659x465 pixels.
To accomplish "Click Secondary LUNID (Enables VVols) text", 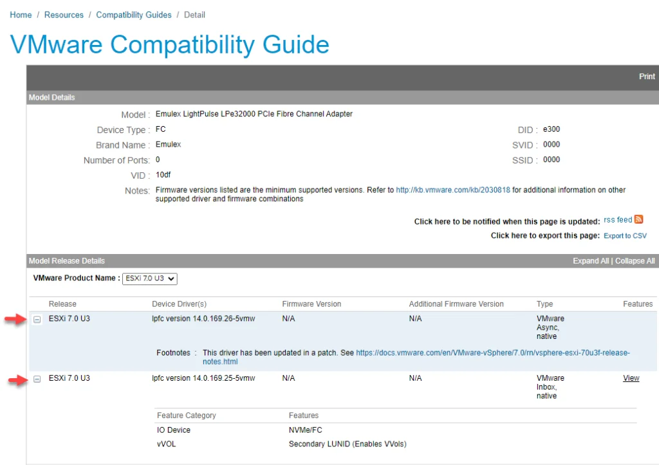I will 348,444.
